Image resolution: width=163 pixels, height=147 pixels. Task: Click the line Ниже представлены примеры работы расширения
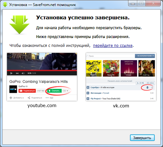pos(83,37)
